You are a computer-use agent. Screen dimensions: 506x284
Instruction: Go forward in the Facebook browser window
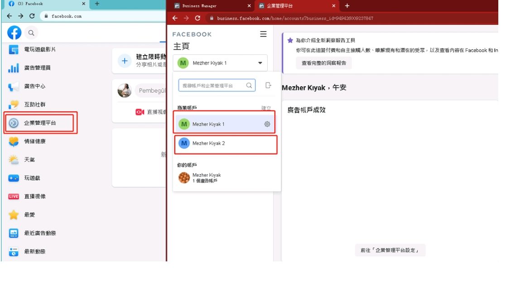(x=21, y=16)
